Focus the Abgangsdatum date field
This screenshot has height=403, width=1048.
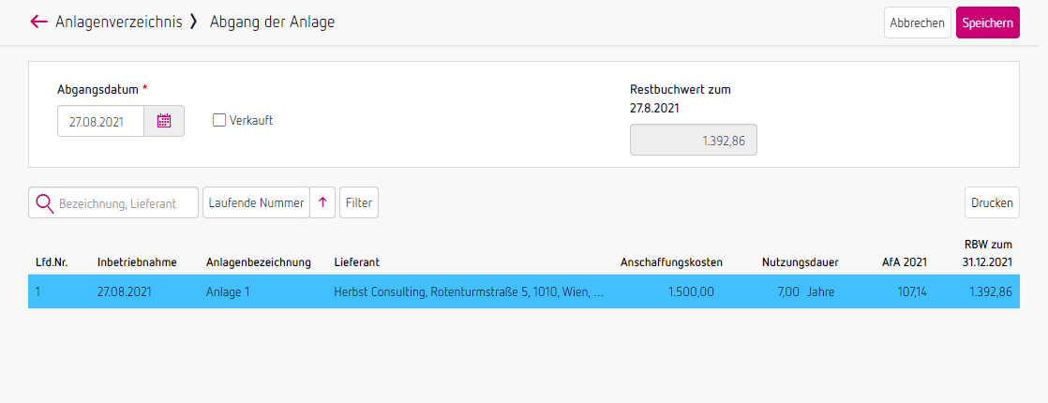[100, 121]
